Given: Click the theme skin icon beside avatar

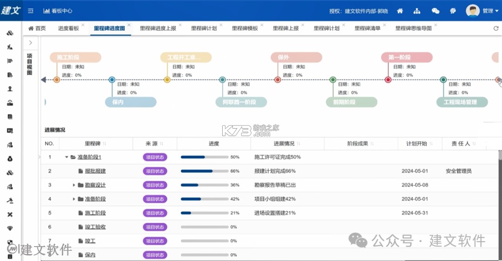Looking at the screenshot, I should (453, 11).
